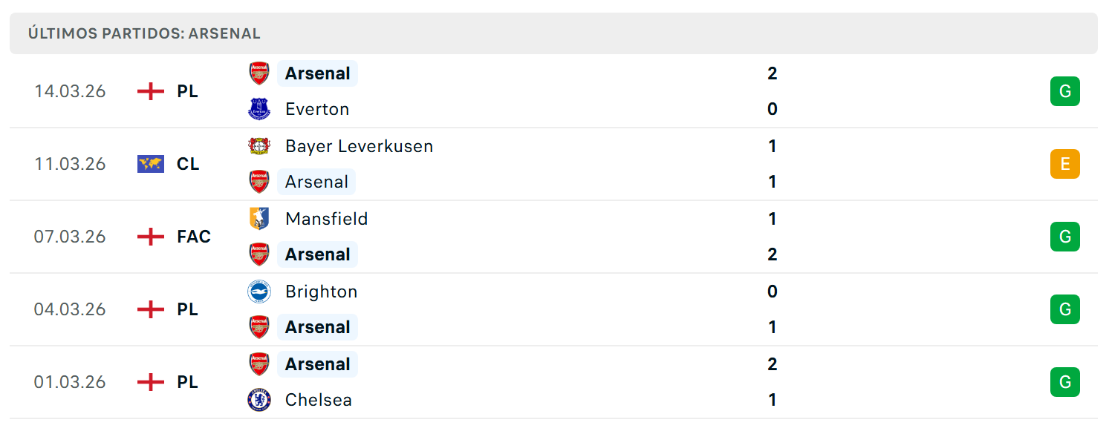Click green G badge for Mansfield match
This screenshot has height=431, width=1109.
(x=1064, y=237)
